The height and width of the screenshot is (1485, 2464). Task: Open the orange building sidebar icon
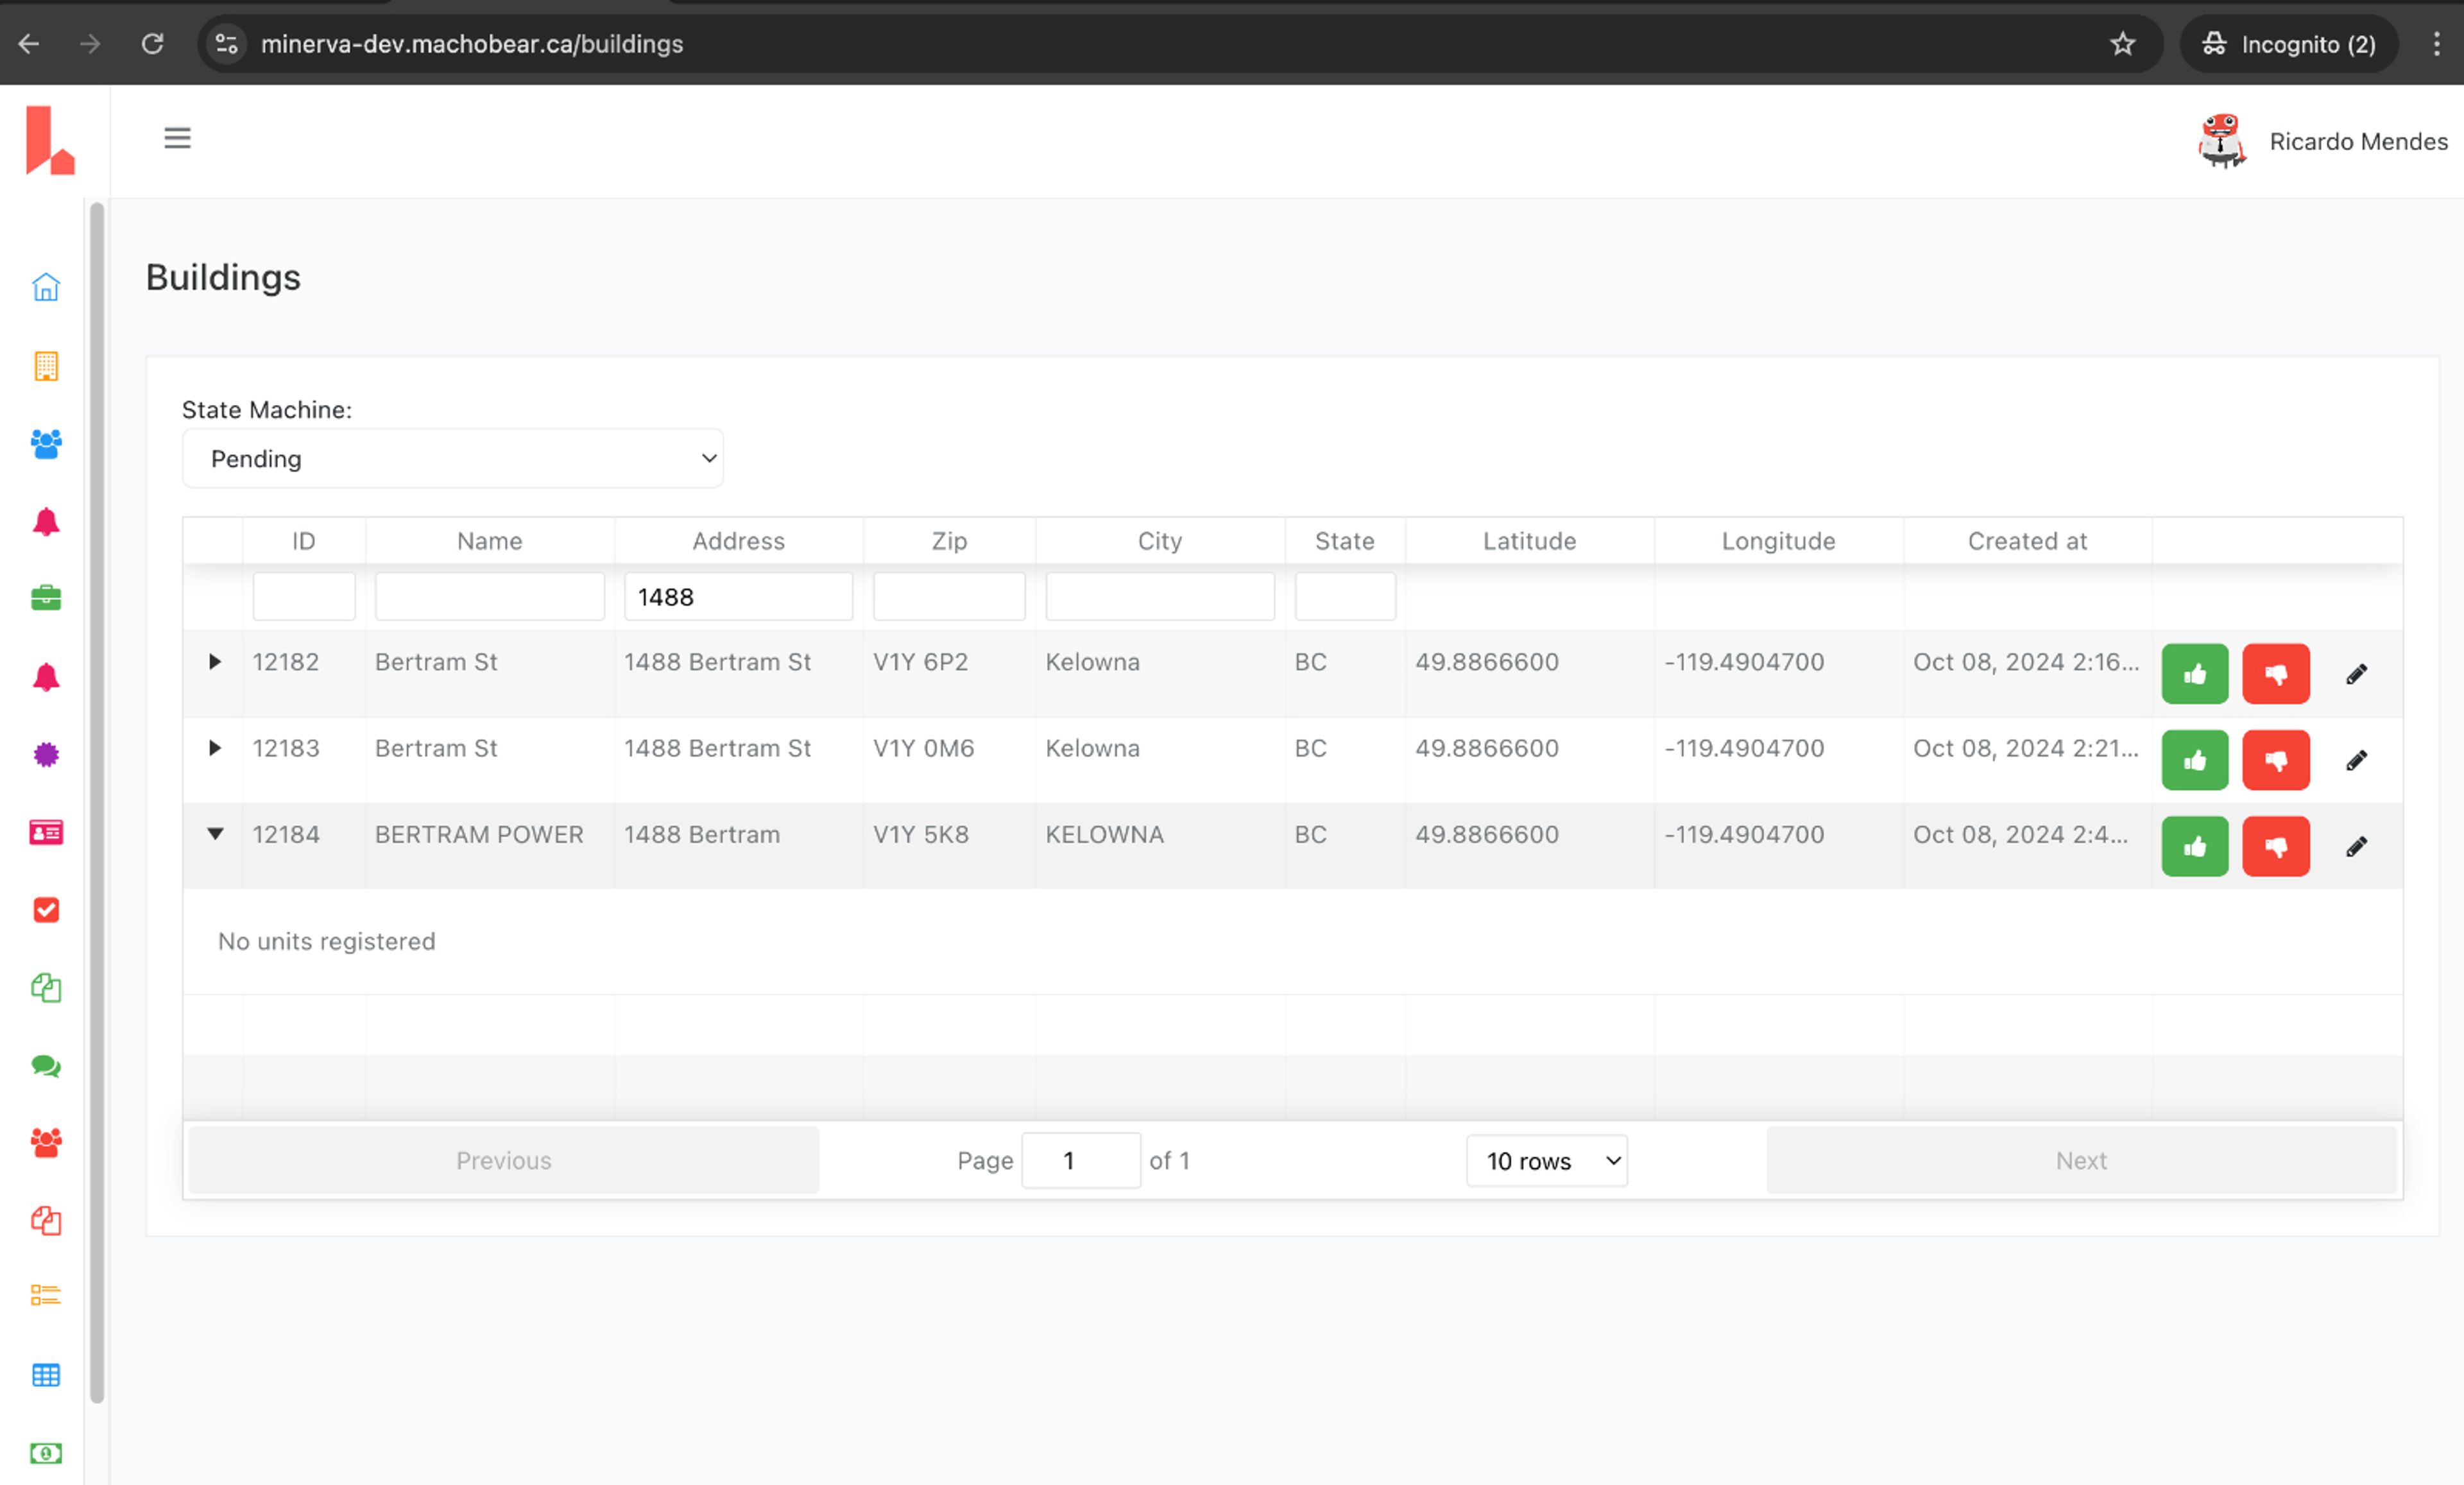point(46,366)
